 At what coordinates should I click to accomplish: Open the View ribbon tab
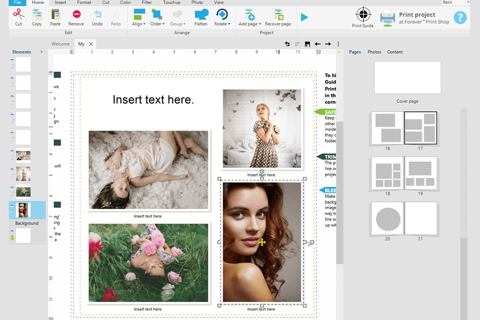click(x=218, y=2)
